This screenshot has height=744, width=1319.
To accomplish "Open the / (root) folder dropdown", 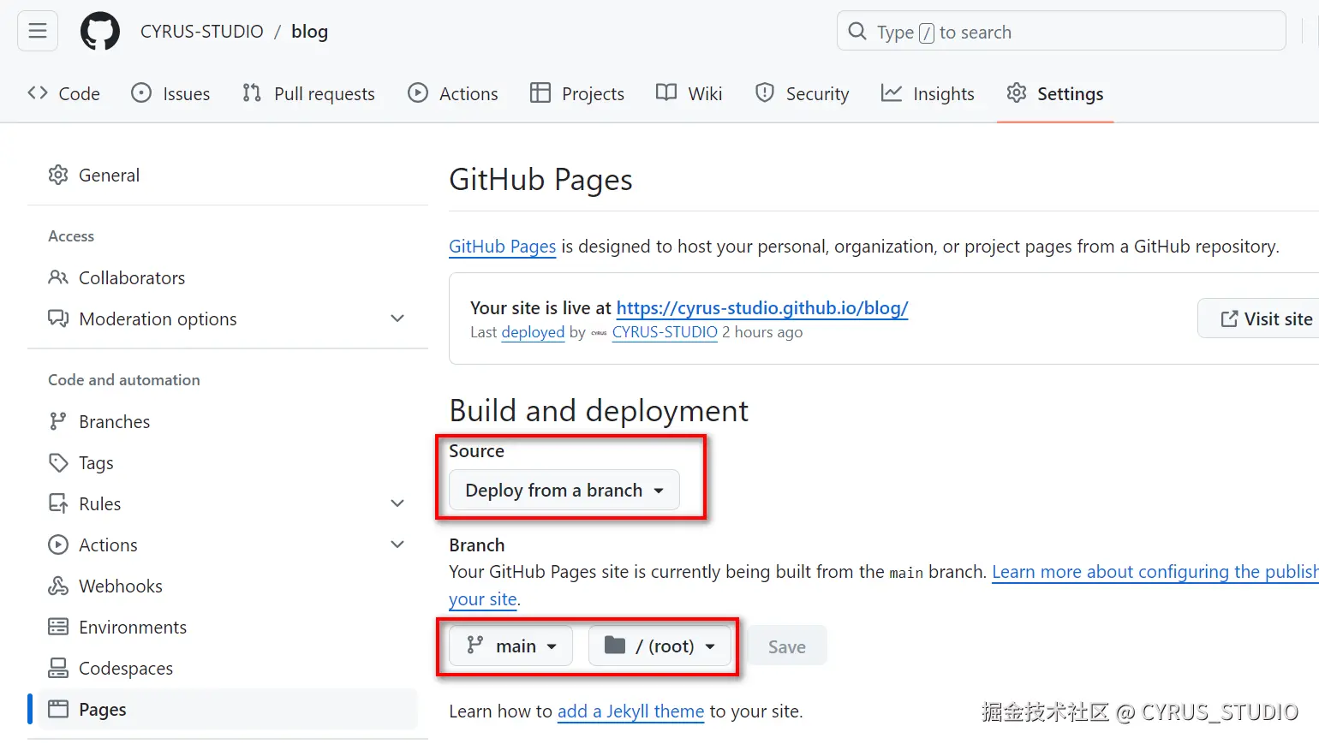I will pos(659,646).
